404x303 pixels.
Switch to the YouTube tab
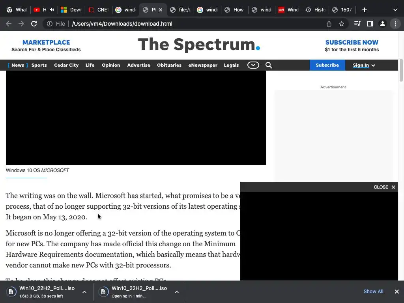[41, 10]
